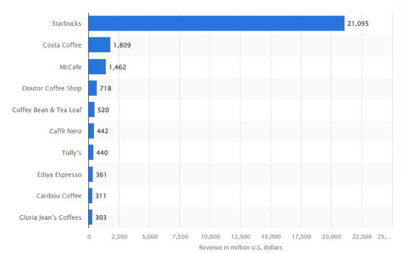The image size is (401, 253).
Task: Click the 361 value label
Action: pyautogui.click(x=101, y=175)
